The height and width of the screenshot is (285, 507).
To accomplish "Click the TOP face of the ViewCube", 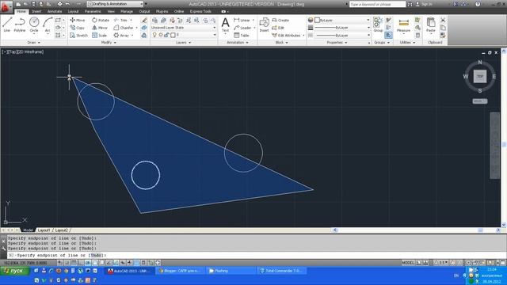I will pyautogui.click(x=480, y=76).
